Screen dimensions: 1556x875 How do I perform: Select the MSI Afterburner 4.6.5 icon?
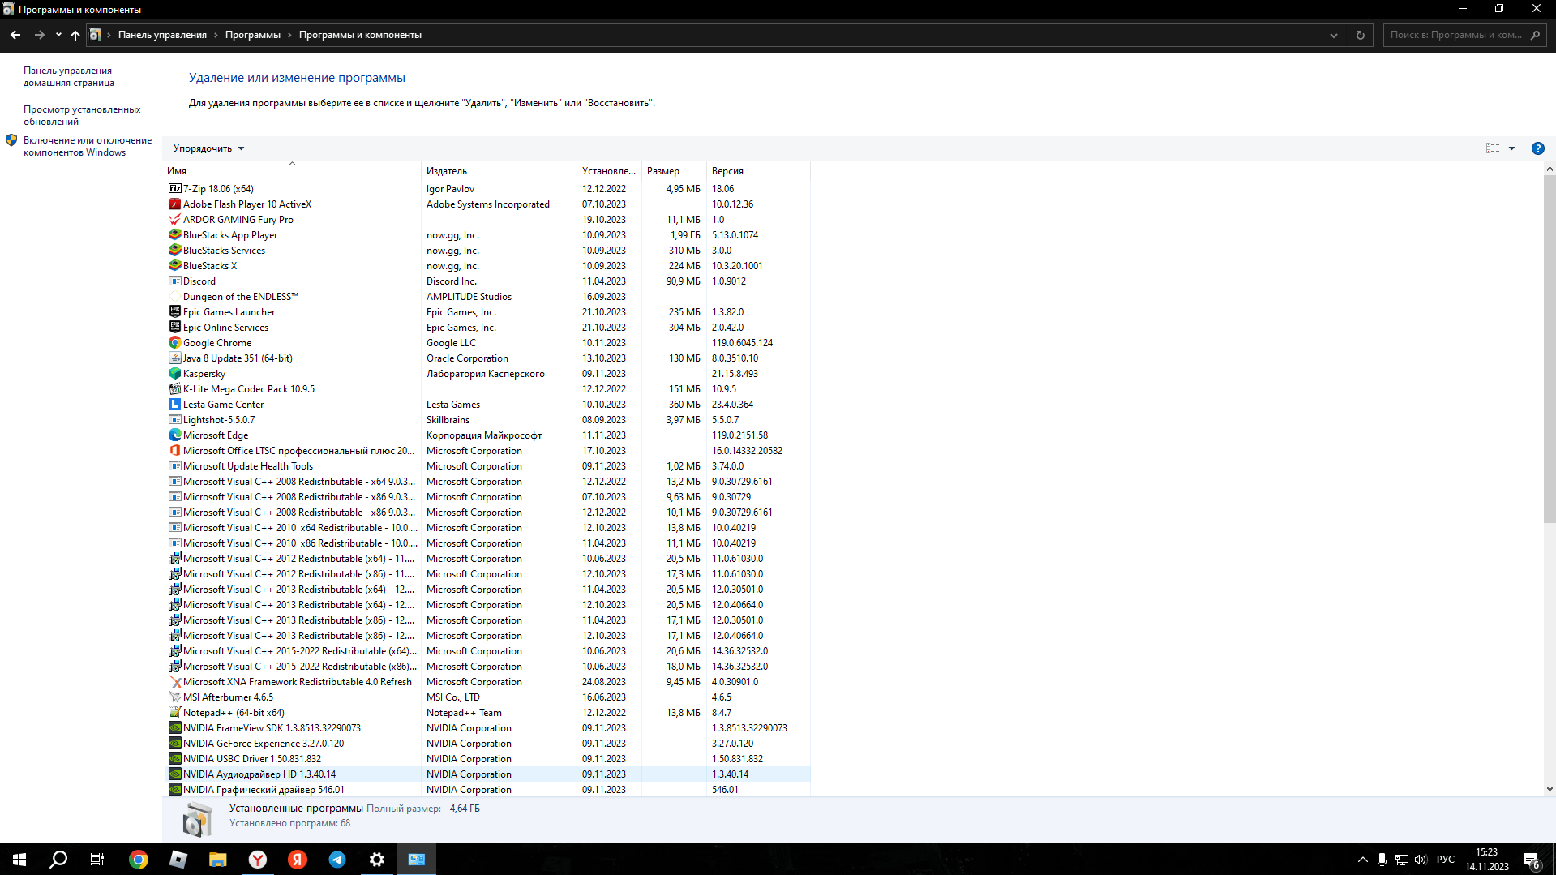click(174, 697)
